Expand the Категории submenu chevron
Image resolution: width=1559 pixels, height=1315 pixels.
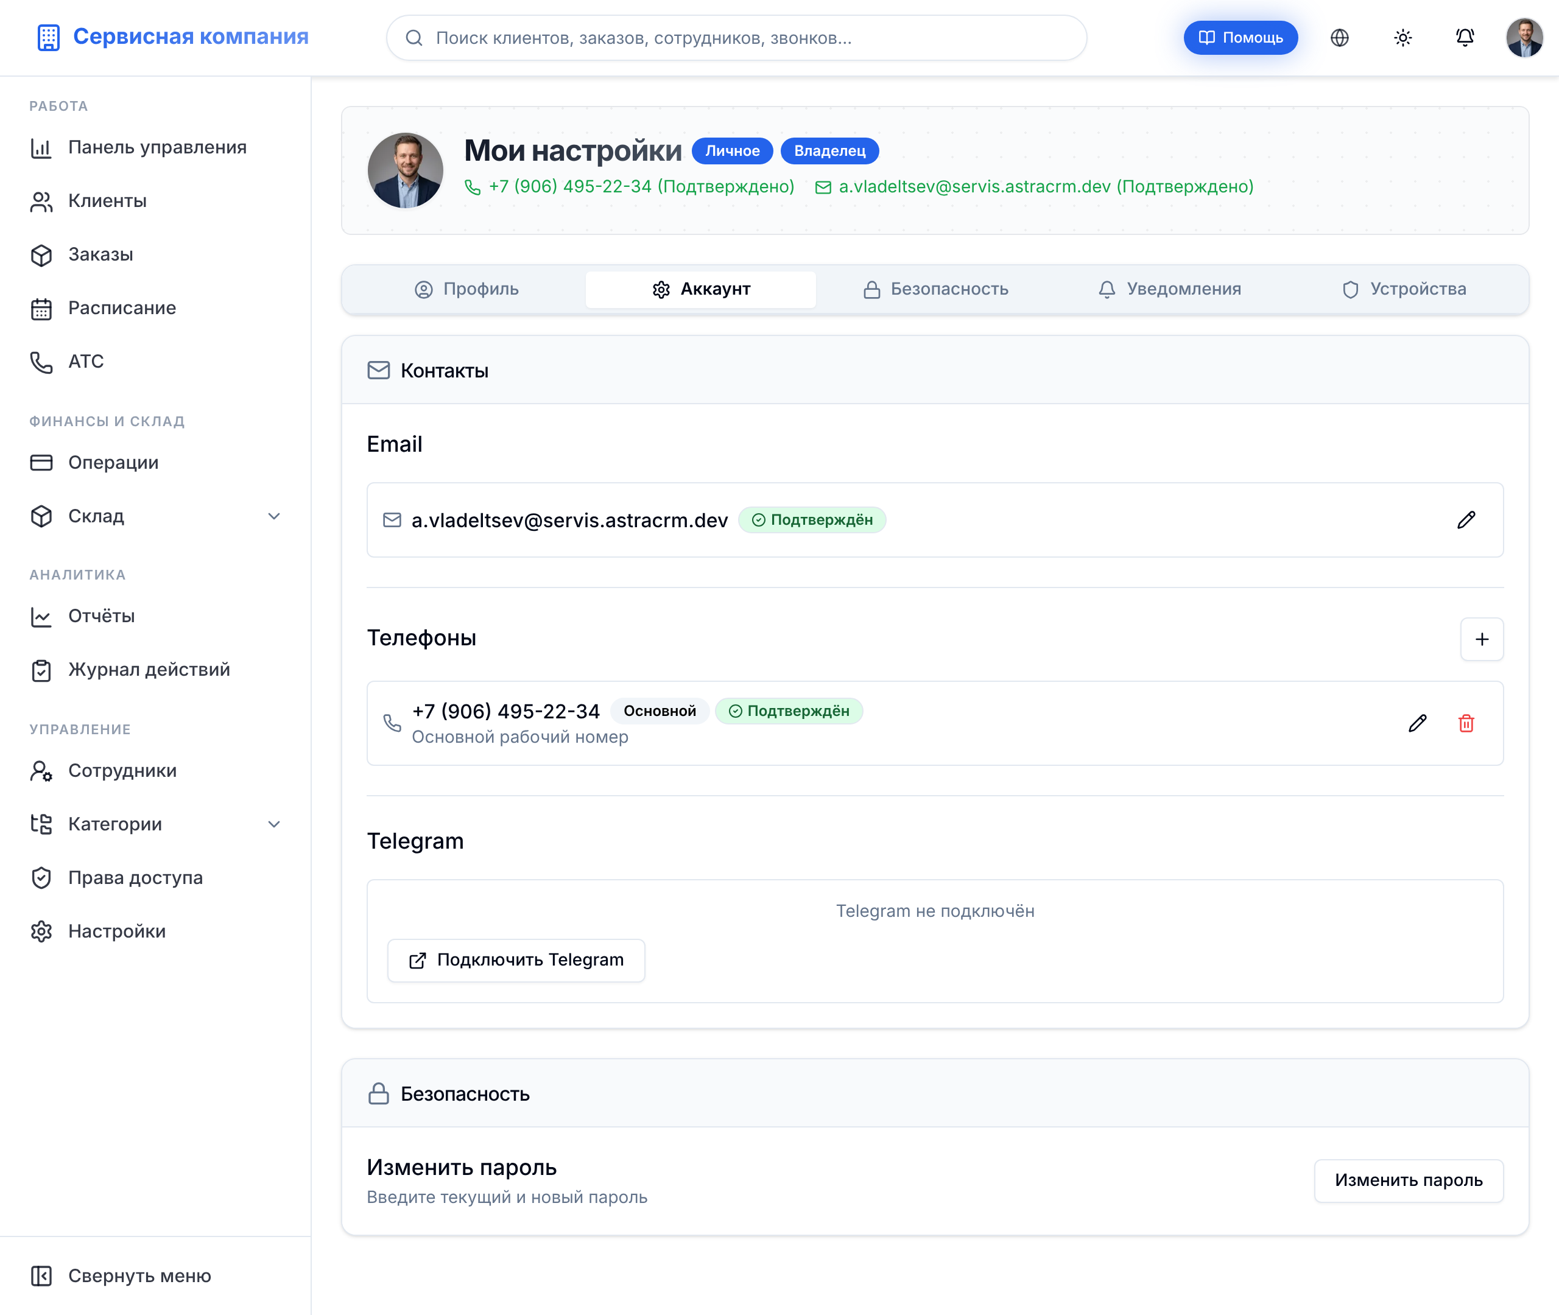tap(275, 824)
